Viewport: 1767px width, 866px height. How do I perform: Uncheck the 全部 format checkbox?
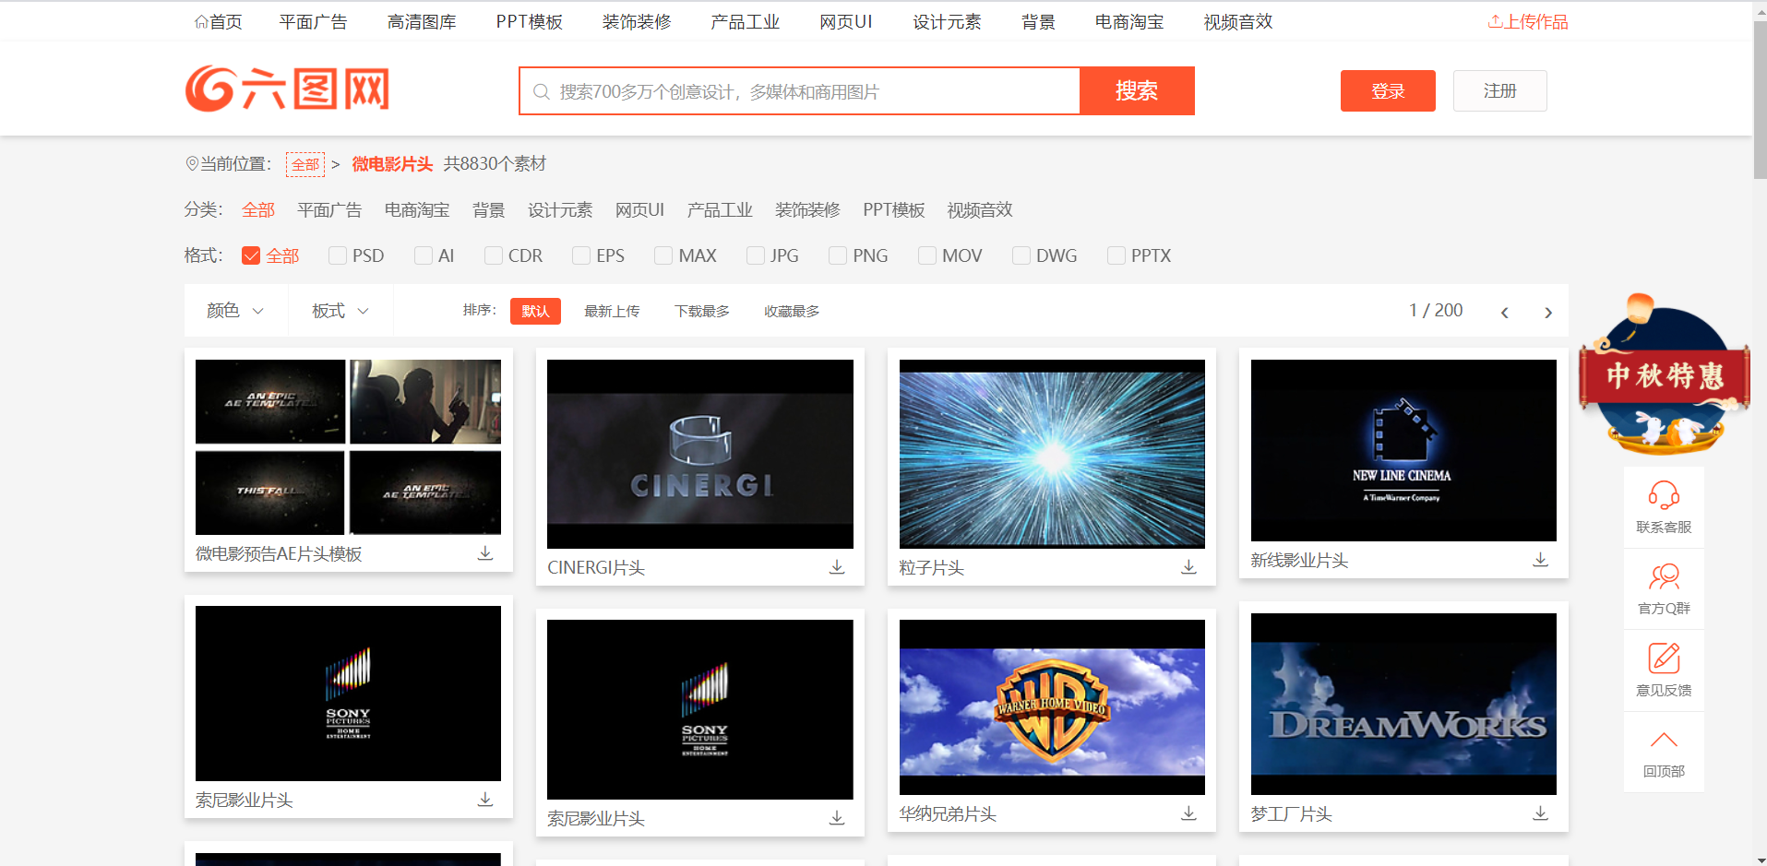tap(250, 255)
